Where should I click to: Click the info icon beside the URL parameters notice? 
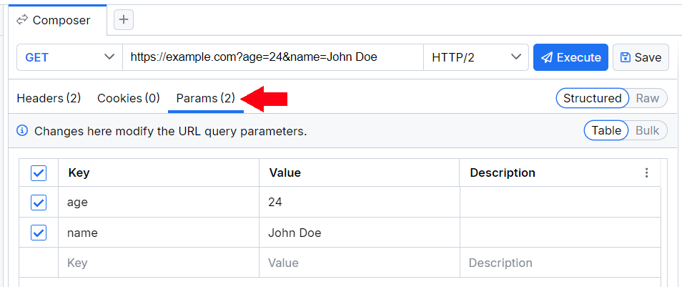[x=22, y=131]
